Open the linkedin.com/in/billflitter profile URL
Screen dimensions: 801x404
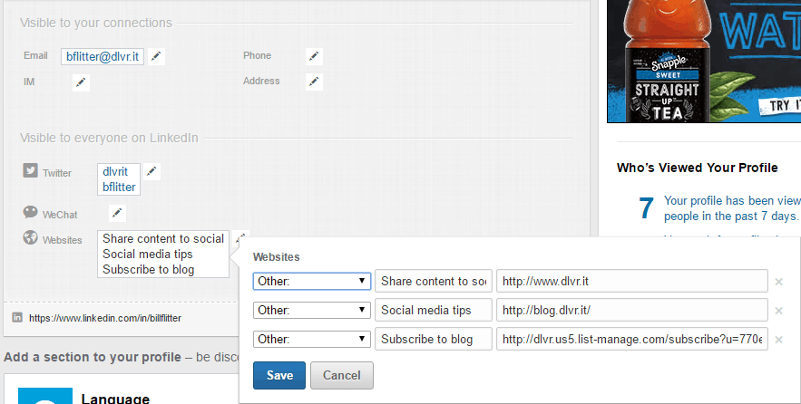point(105,318)
